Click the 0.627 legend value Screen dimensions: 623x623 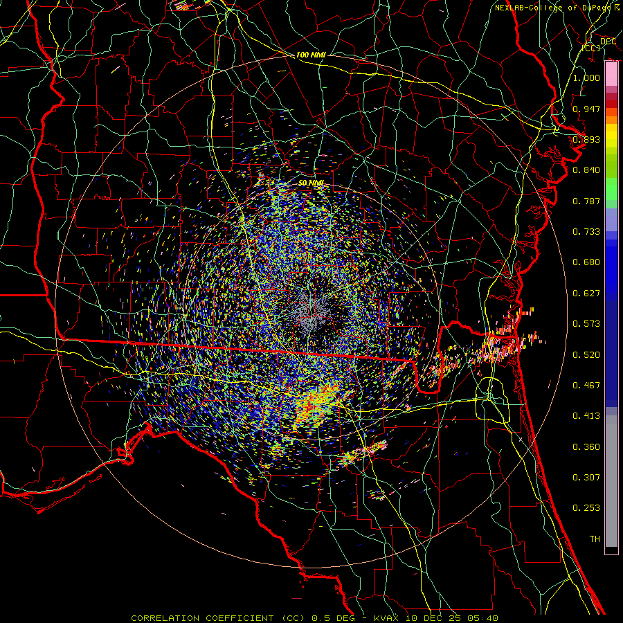click(x=586, y=294)
